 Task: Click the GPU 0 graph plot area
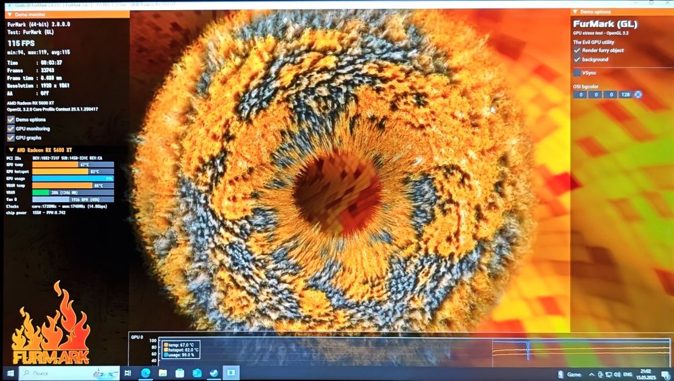(415, 352)
